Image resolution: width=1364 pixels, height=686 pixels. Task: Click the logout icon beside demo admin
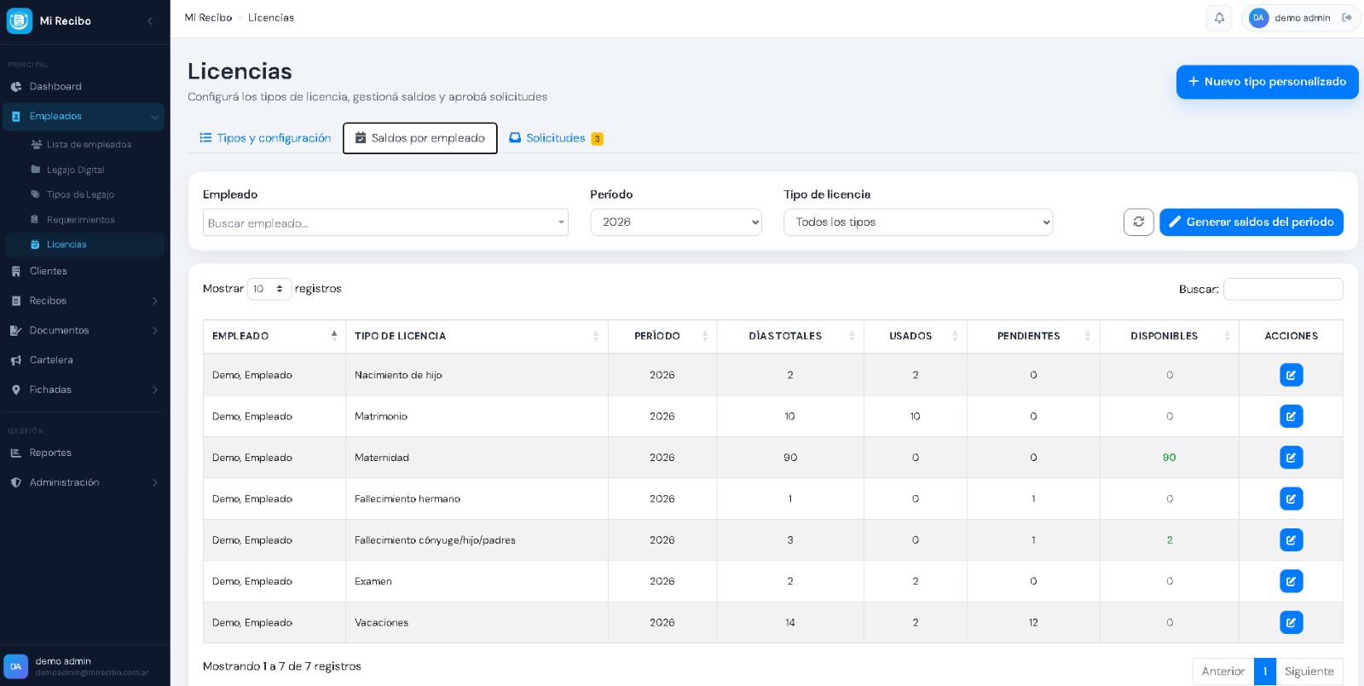(x=1347, y=18)
